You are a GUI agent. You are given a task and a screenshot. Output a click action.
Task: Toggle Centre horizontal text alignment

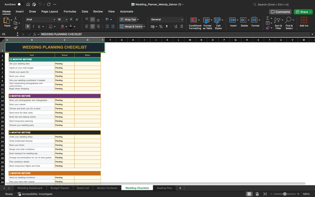92,26
